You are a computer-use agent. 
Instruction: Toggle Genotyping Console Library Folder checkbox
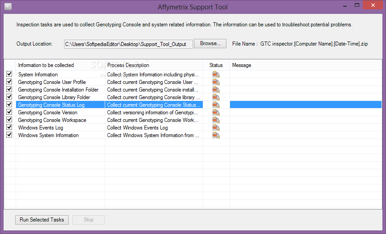click(x=9, y=97)
